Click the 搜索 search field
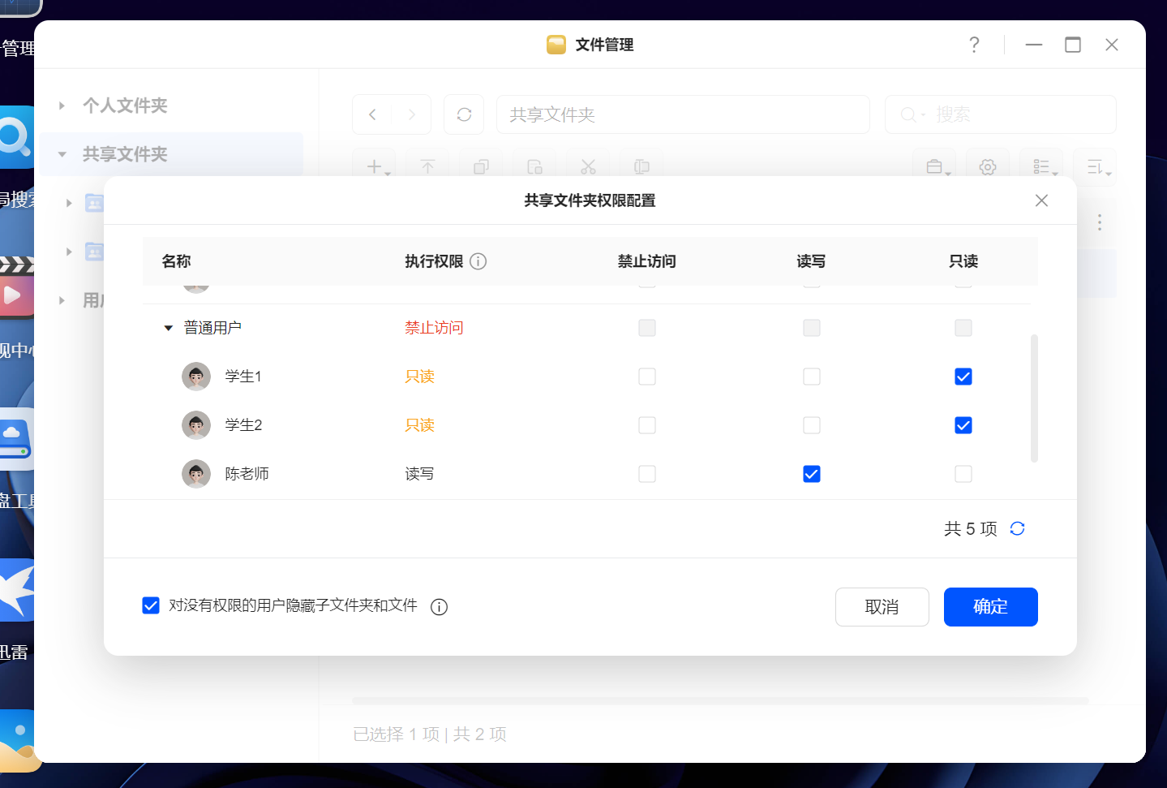Screen dimensions: 1167x788 pos(1001,114)
